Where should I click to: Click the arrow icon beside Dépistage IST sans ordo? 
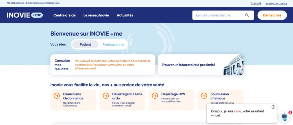[106, 96]
